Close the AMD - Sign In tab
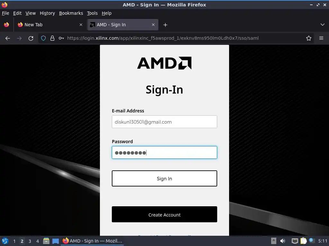This screenshot has width=329, height=246. 153,25
